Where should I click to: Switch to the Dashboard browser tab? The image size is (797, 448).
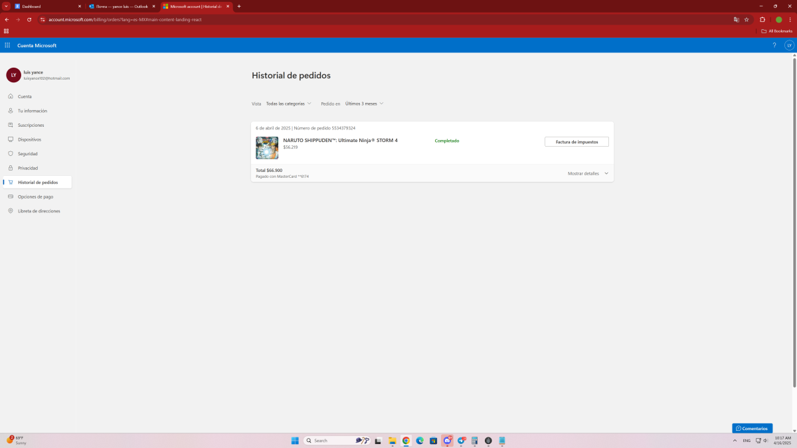(46, 6)
